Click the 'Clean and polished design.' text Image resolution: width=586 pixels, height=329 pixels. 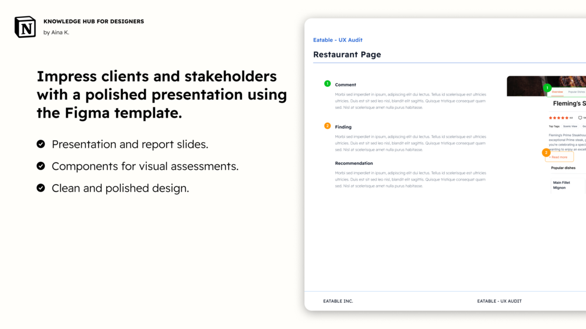[x=120, y=188]
